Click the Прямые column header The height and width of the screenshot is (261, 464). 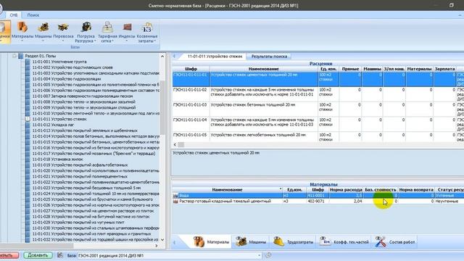pos(350,69)
